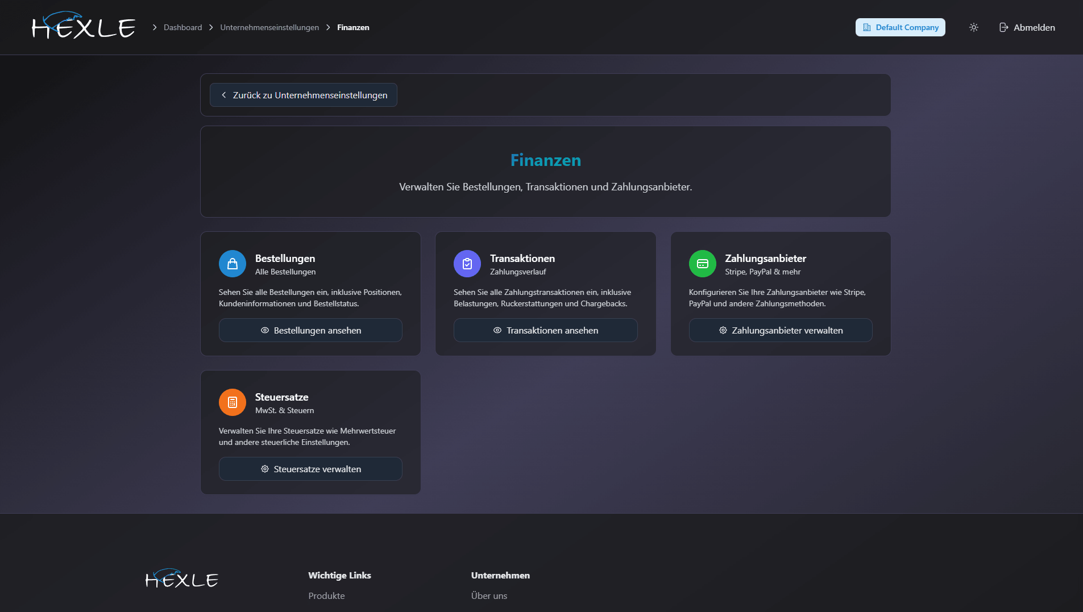1083x612 pixels.
Task: Toggle the light/dark theme sun icon
Action: coord(973,27)
